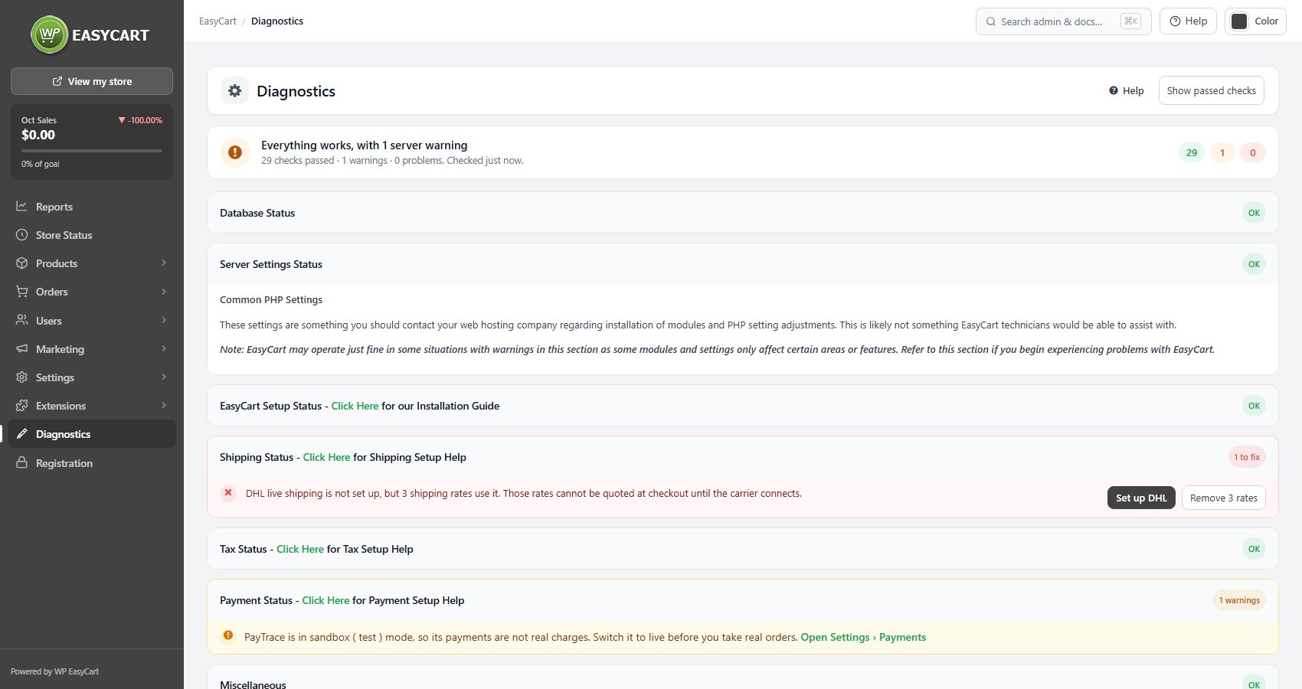Viewport: 1302px width, 689px height.
Task: Focus the Search admin & docs field
Action: (1064, 21)
